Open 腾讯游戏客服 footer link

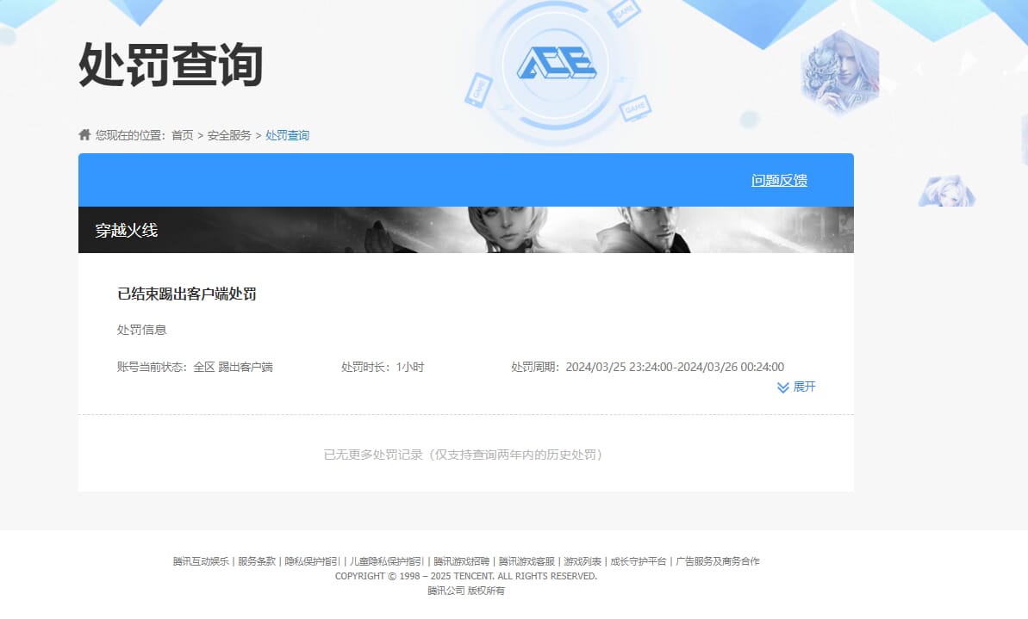(526, 561)
